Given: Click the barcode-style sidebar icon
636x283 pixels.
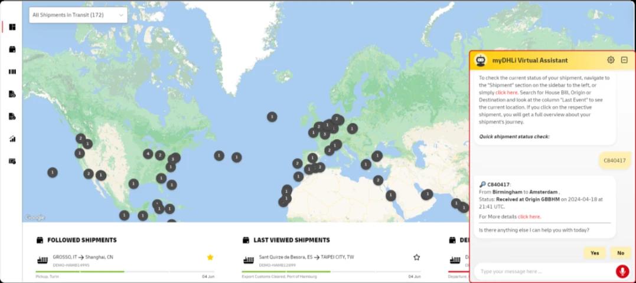Looking at the screenshot, I should 12,72.
